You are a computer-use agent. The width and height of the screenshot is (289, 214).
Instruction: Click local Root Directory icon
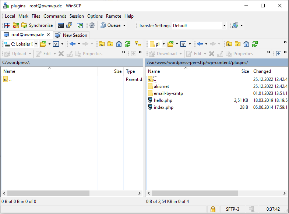[x=110, y=44]
